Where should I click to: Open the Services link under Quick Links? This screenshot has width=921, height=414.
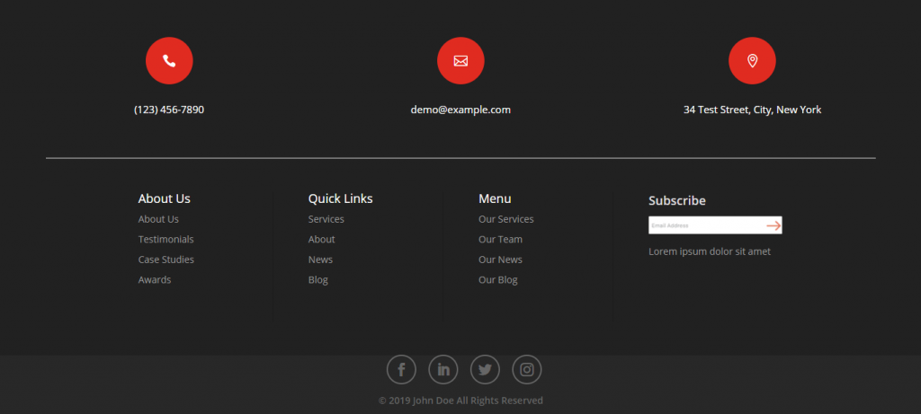pyautogui.click(x=326, y=219)
